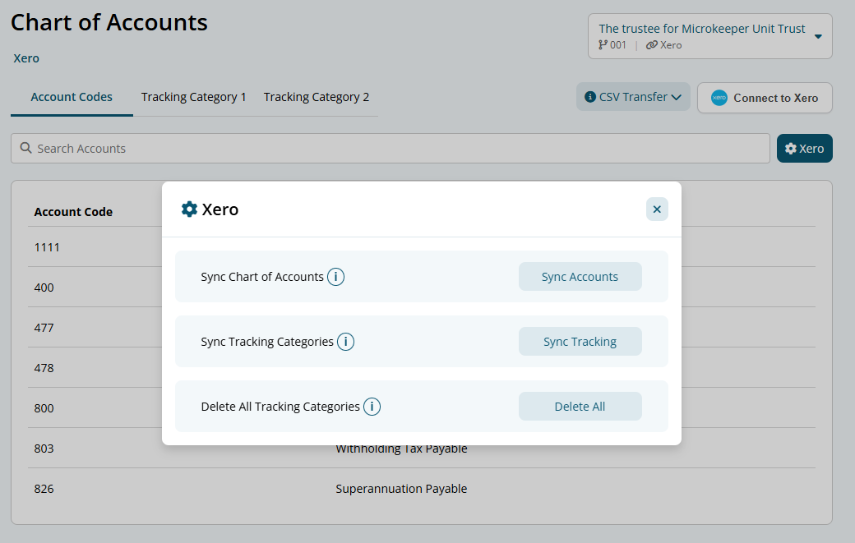Close the Xero dialog with X
The height and width of the screenshot is (543, 855).
coord(657,209)
